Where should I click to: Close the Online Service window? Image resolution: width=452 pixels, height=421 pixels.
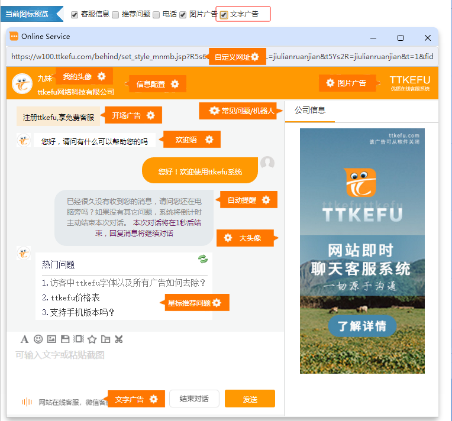[428, 38]
